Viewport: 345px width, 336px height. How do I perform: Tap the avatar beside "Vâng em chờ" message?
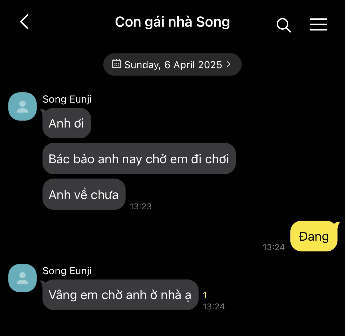click(22, 278)
